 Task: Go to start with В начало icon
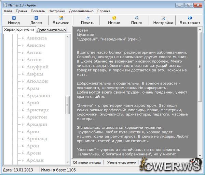(x=61, y=18)
